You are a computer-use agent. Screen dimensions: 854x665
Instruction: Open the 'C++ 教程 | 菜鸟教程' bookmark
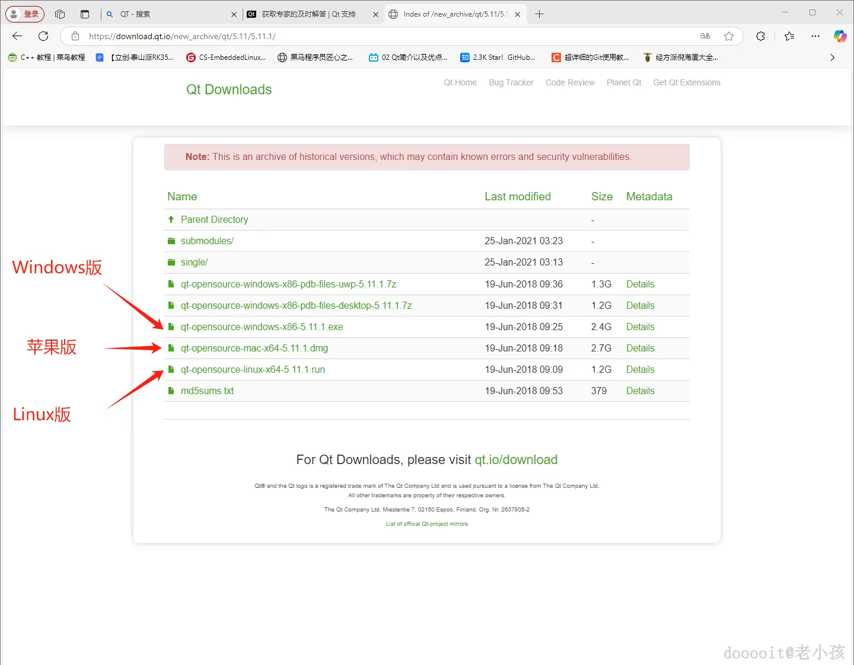(x=47, y=57)
